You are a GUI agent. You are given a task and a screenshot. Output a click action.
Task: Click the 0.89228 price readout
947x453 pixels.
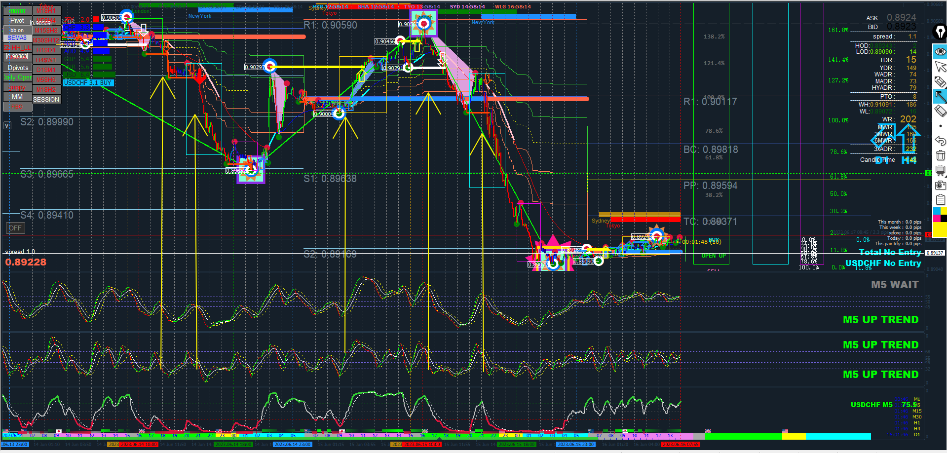click(x=26, y=262)
